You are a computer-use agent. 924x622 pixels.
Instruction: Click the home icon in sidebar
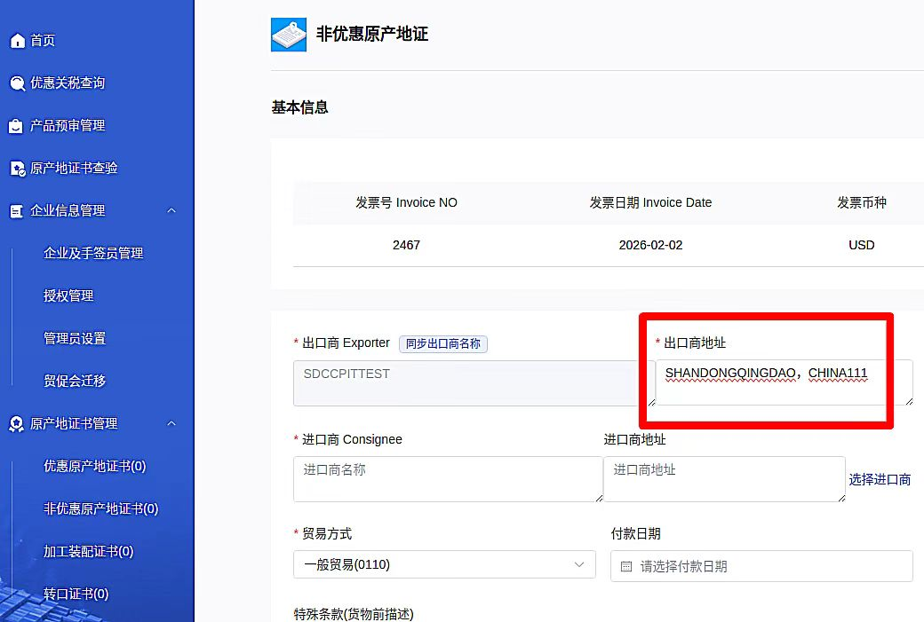click(17, 41)
